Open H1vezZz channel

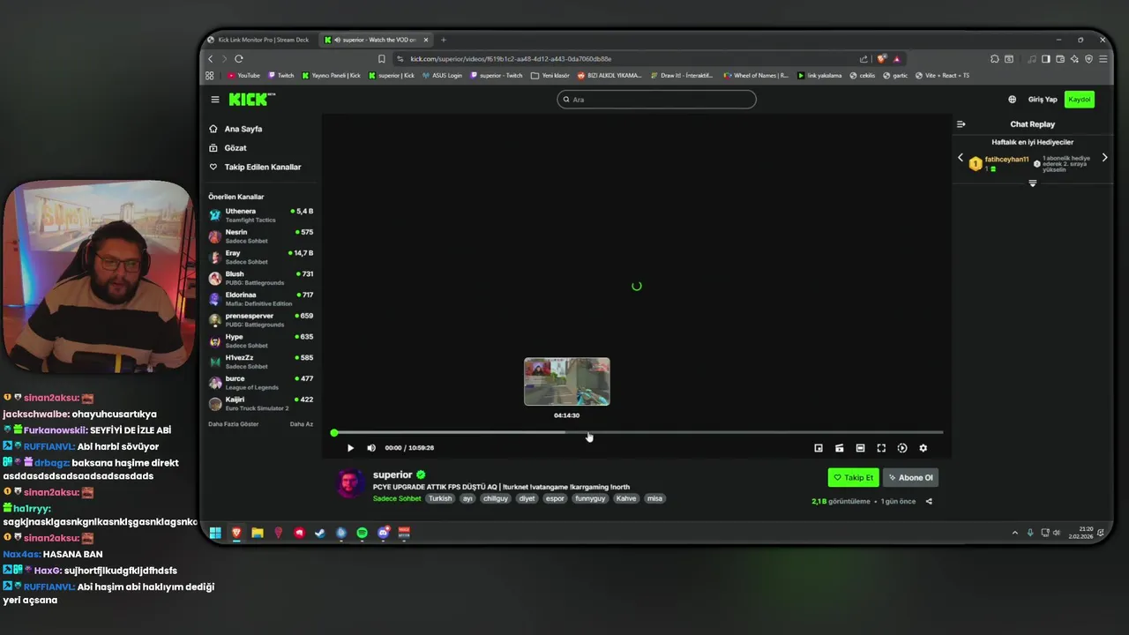pyautogui.click(x=261, y=362)
